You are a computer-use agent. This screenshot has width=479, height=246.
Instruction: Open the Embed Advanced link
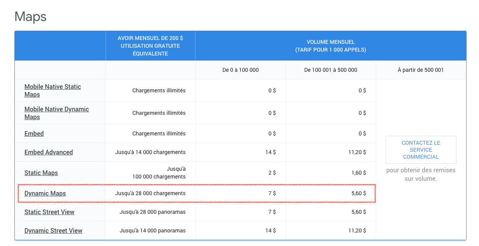coord(49,152)
